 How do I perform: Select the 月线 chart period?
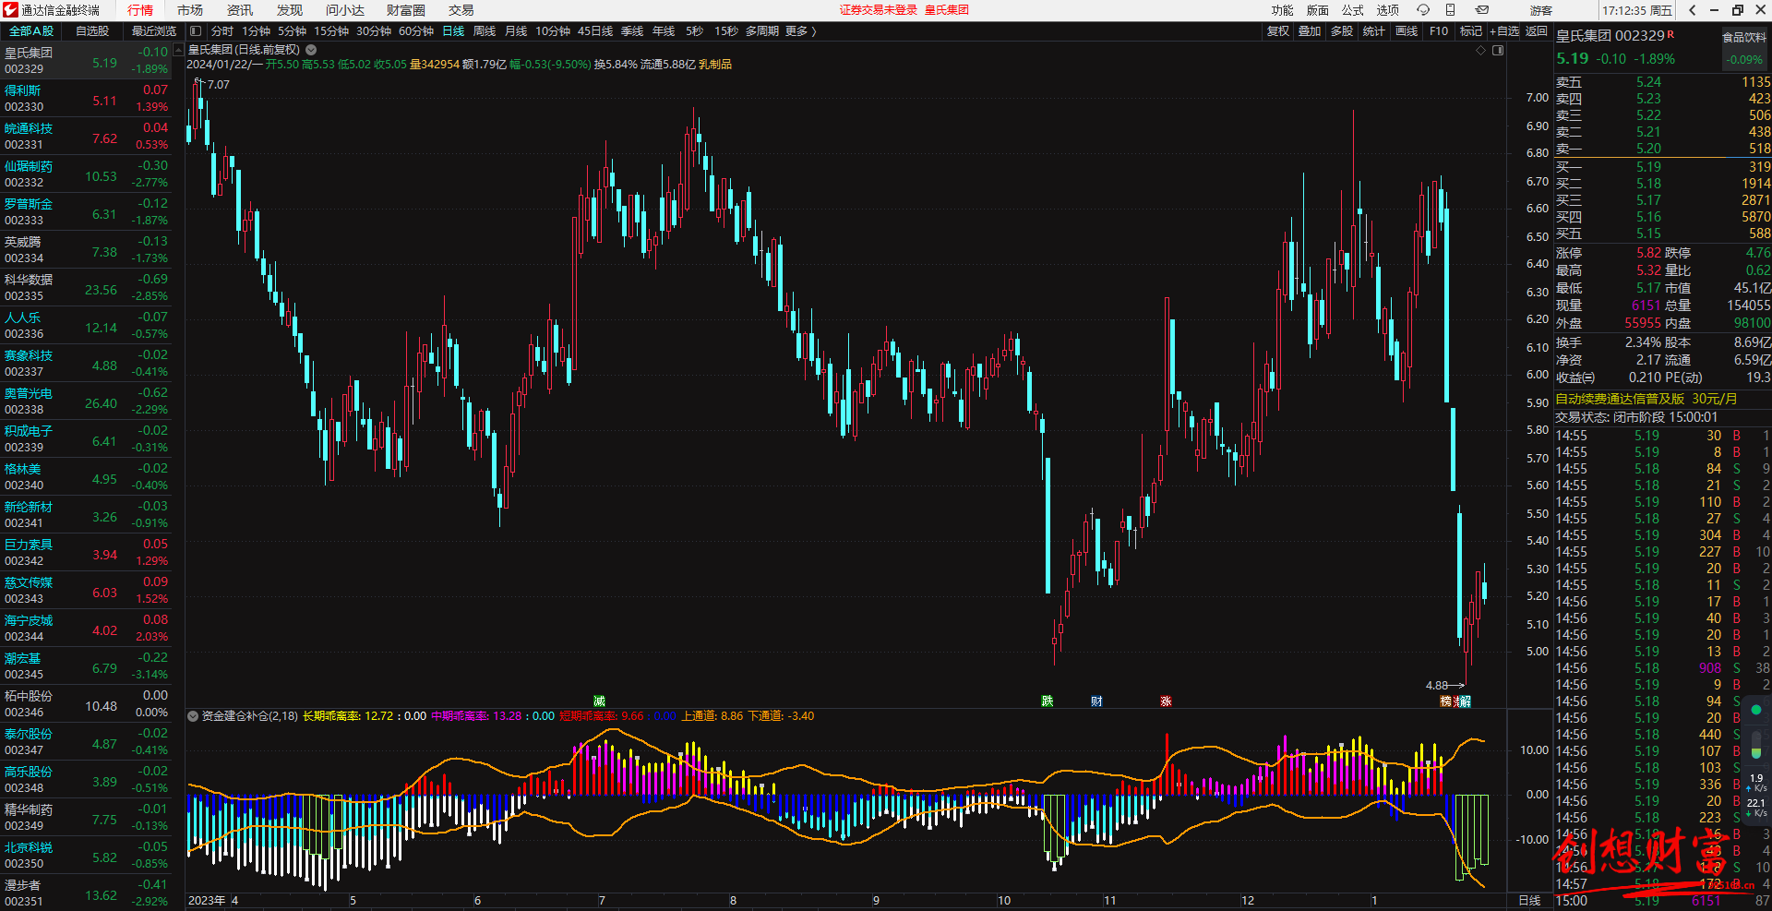point(516,31)
